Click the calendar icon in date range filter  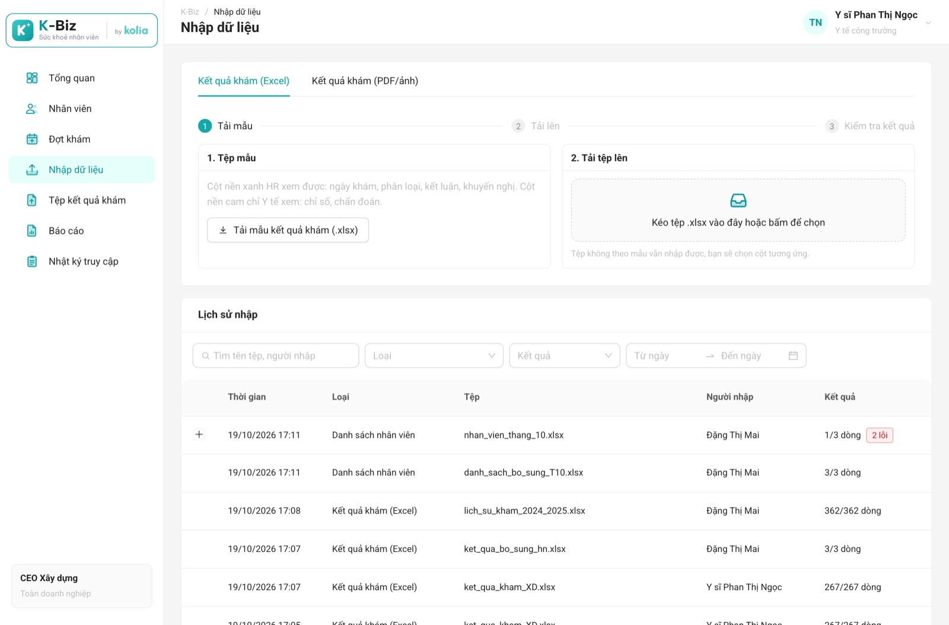793,356
